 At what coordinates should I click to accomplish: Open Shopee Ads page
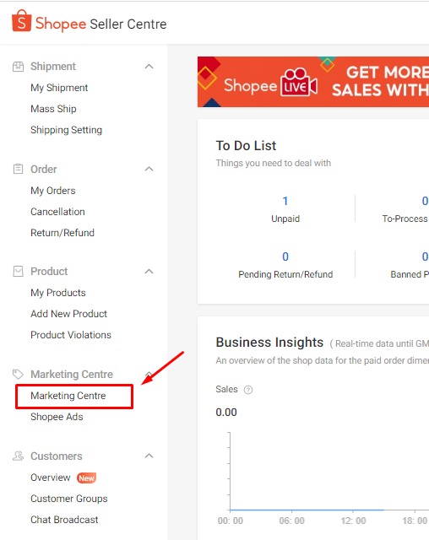coord(57,417)
